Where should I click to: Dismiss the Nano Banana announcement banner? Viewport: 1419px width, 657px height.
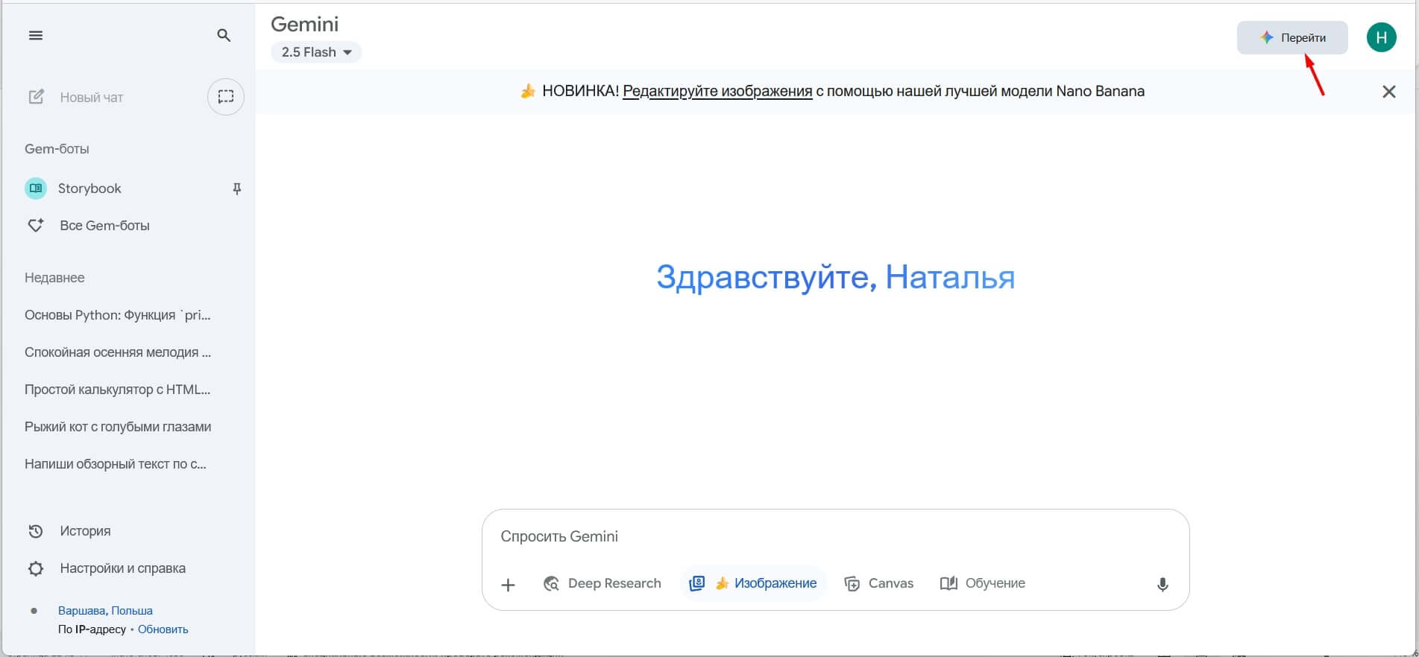(1388, 92)
